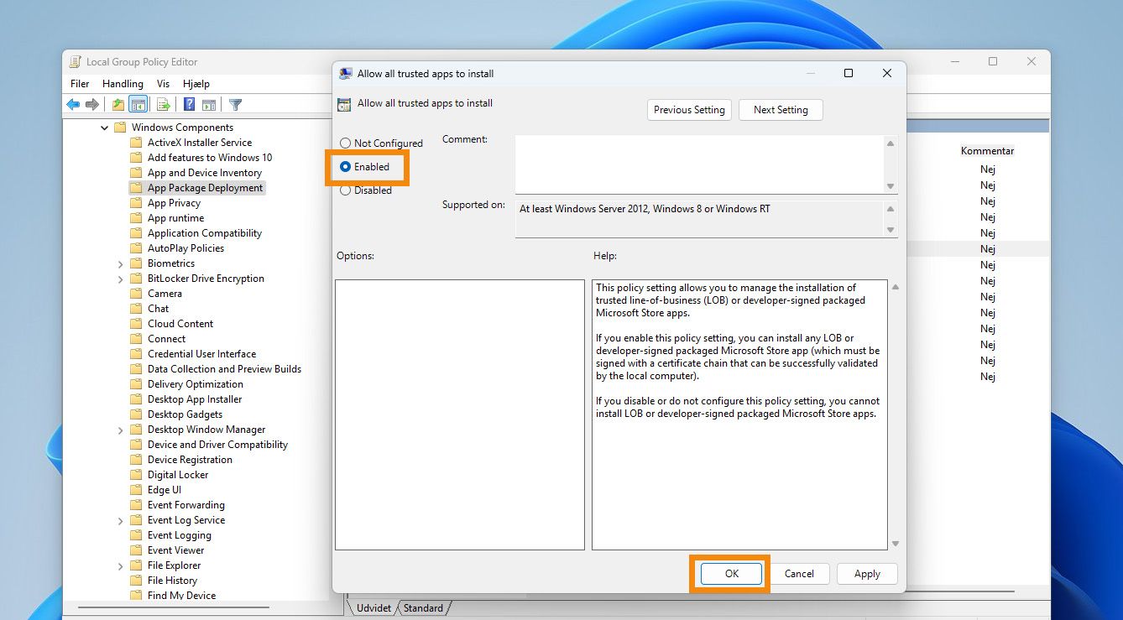Select App Package Deployment in the tree
Viewport: 1123px width, 620px height.
(205, 188)
